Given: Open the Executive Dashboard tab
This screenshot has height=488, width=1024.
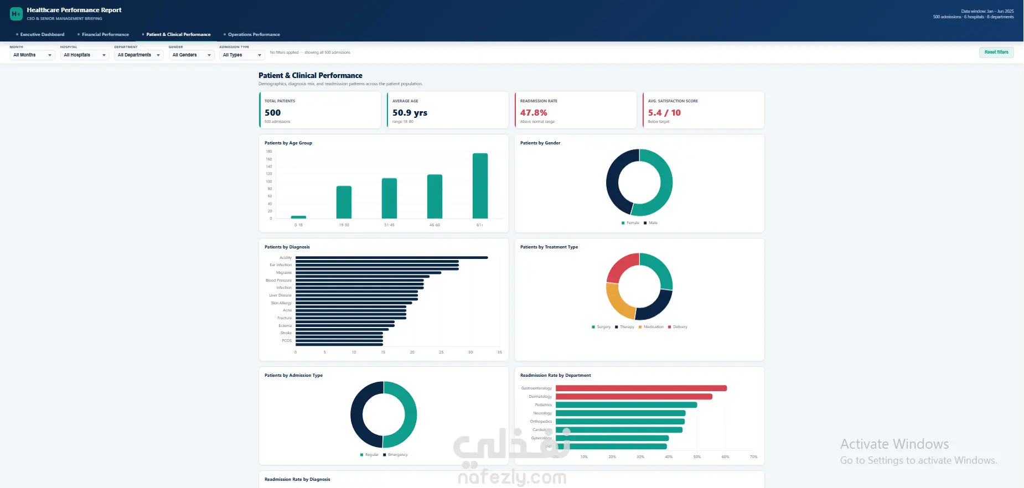Looking at the screenshot, I should click(x=40, y=34).
